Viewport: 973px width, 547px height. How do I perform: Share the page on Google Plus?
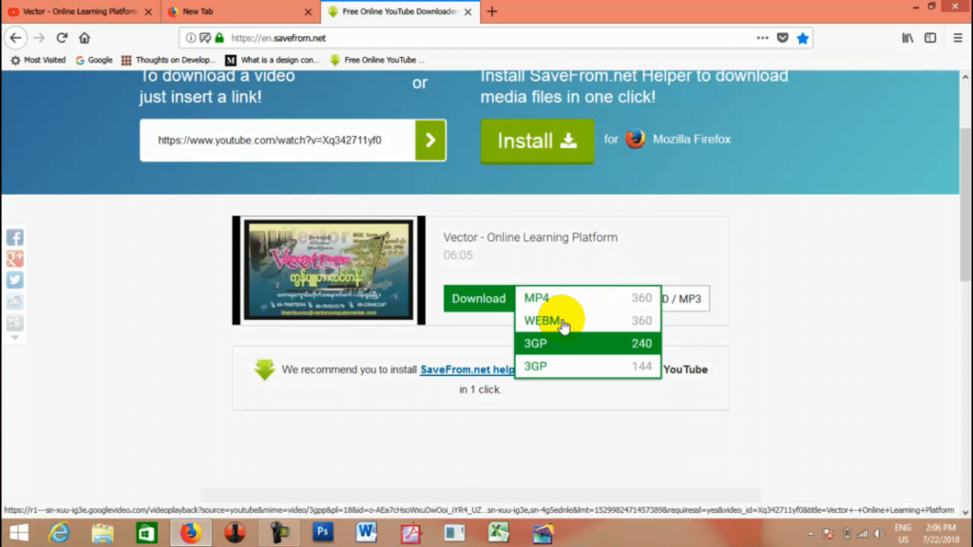tap(15, 258)
